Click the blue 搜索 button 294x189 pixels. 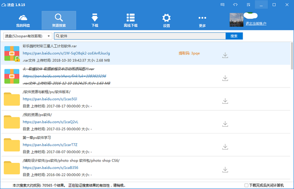(234, 36)
